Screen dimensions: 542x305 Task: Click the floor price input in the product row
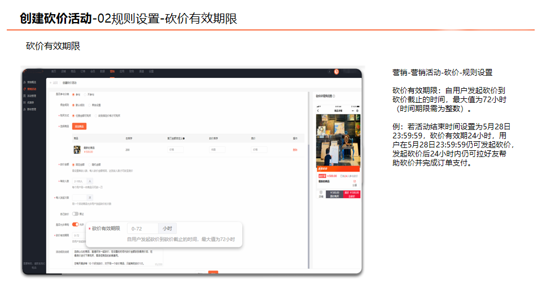point(259,150)
